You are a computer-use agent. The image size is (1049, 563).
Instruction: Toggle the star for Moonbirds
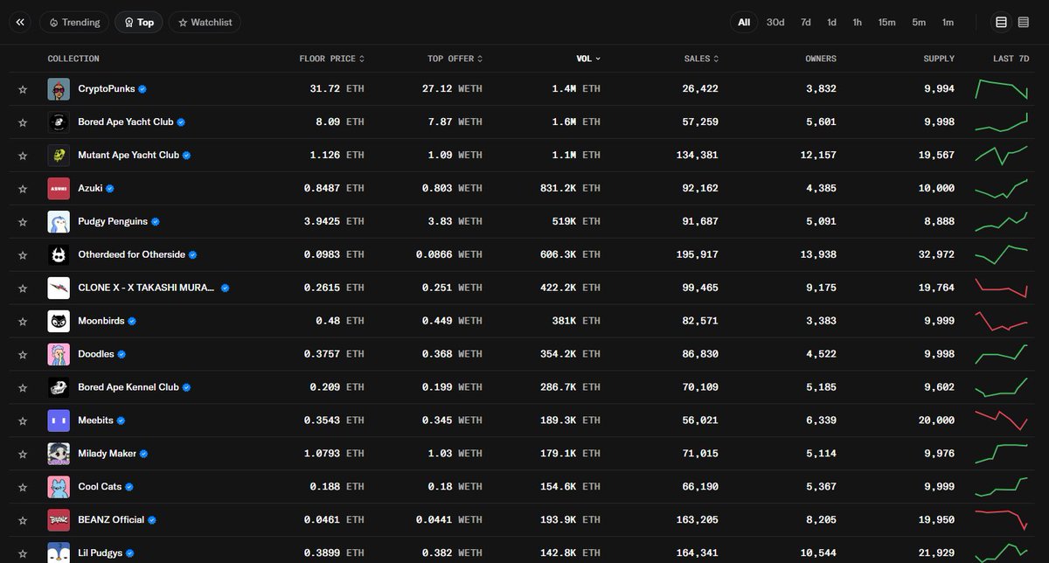(23, 321)
